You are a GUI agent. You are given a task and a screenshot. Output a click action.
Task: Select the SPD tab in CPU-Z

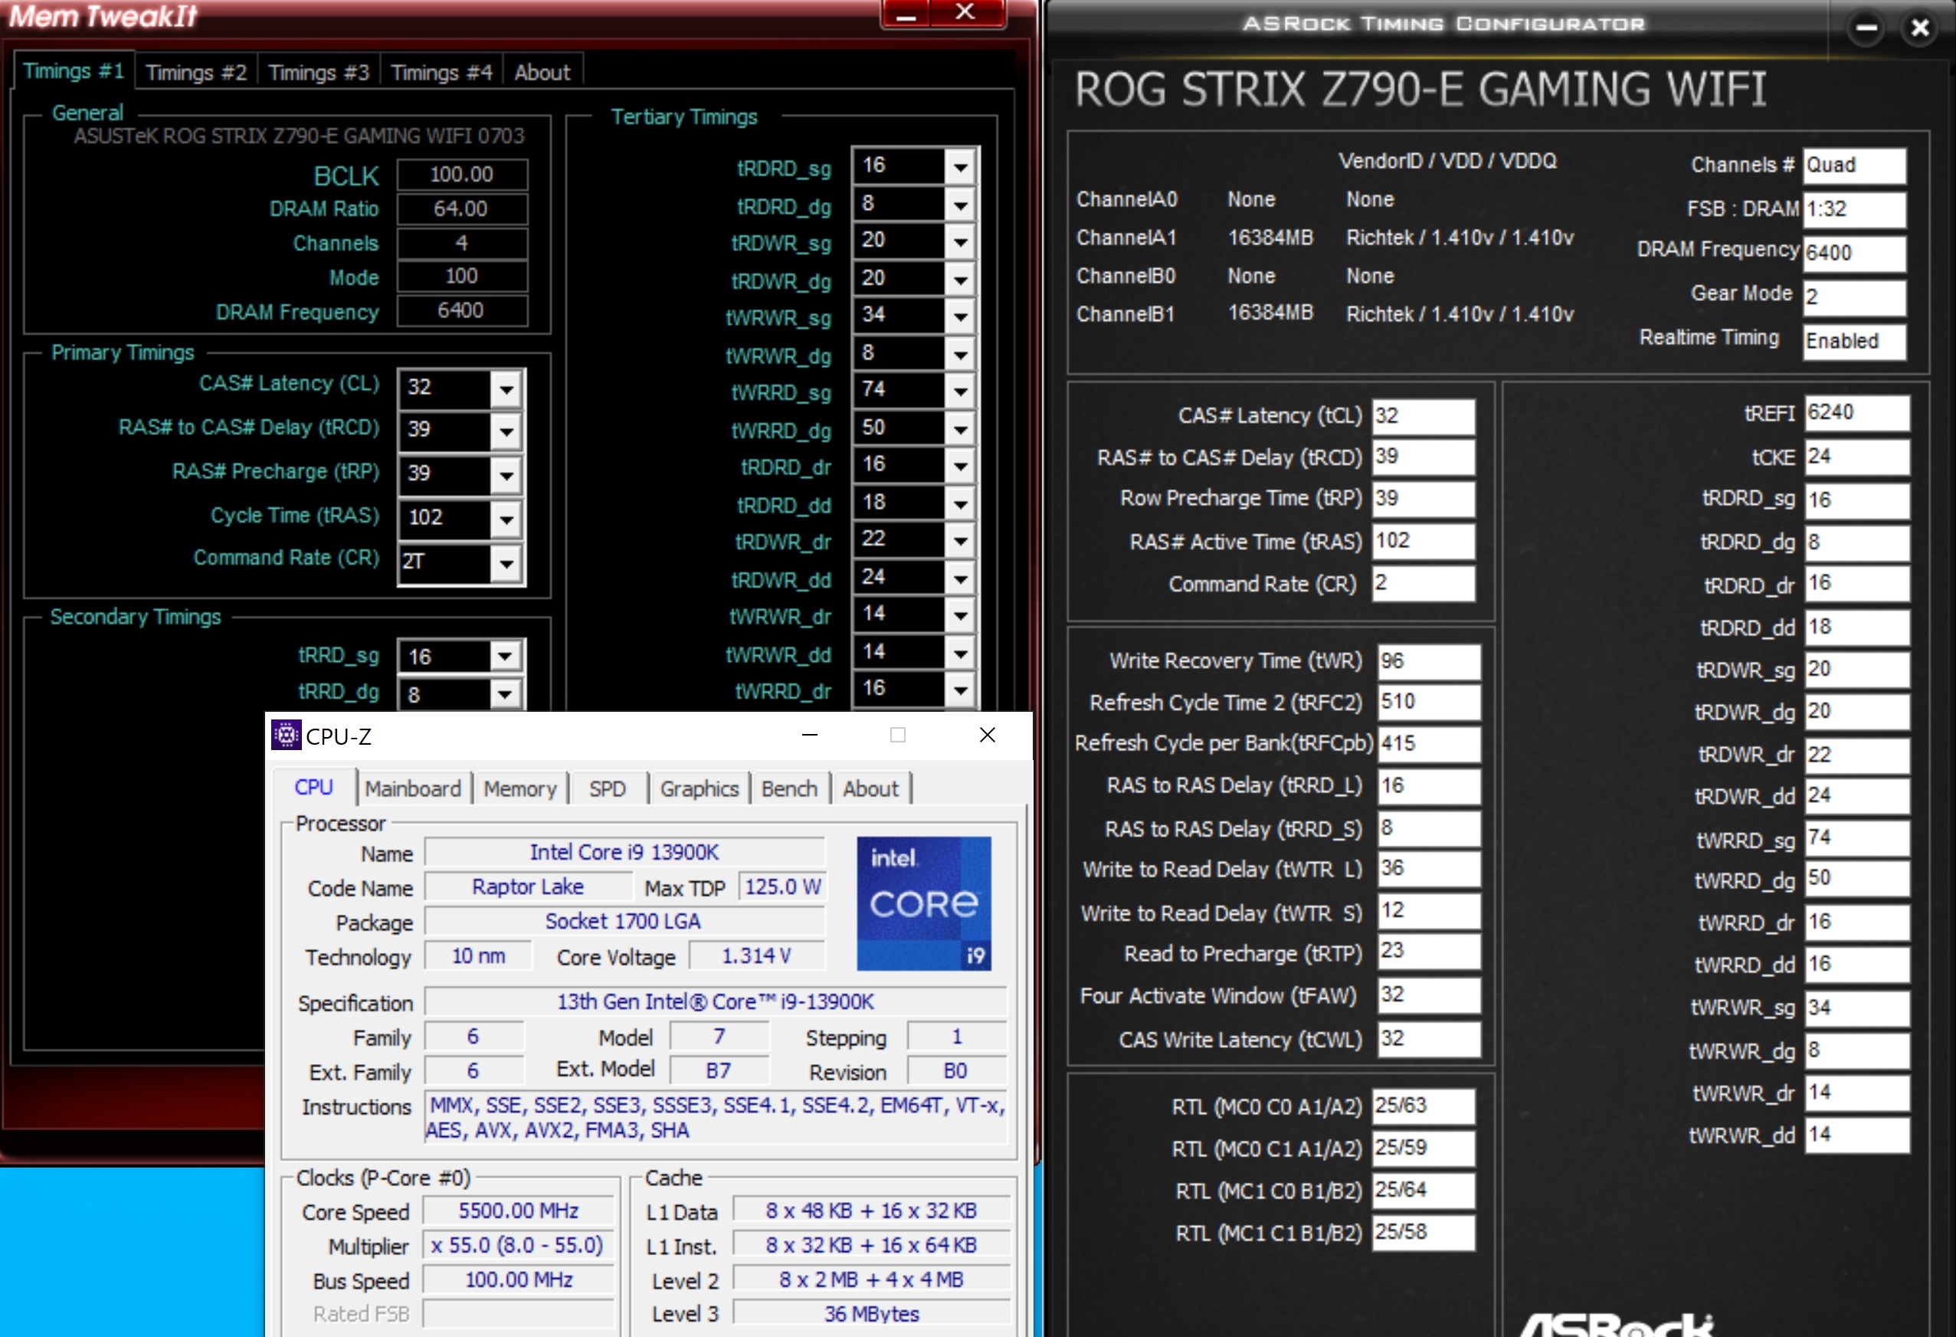click(x=607, y=789)
